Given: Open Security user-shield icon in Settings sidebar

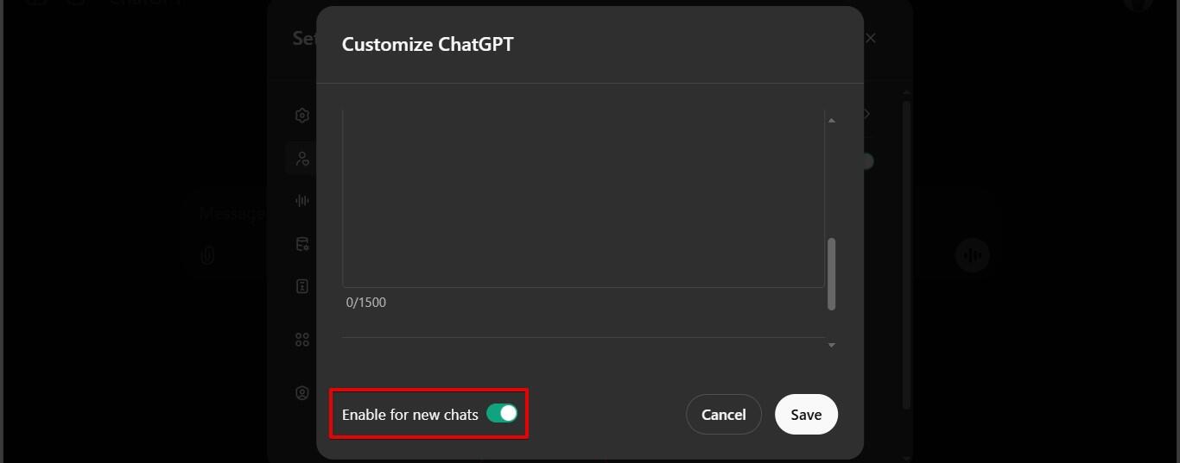Looking at the screenshot, I should 302,393.
